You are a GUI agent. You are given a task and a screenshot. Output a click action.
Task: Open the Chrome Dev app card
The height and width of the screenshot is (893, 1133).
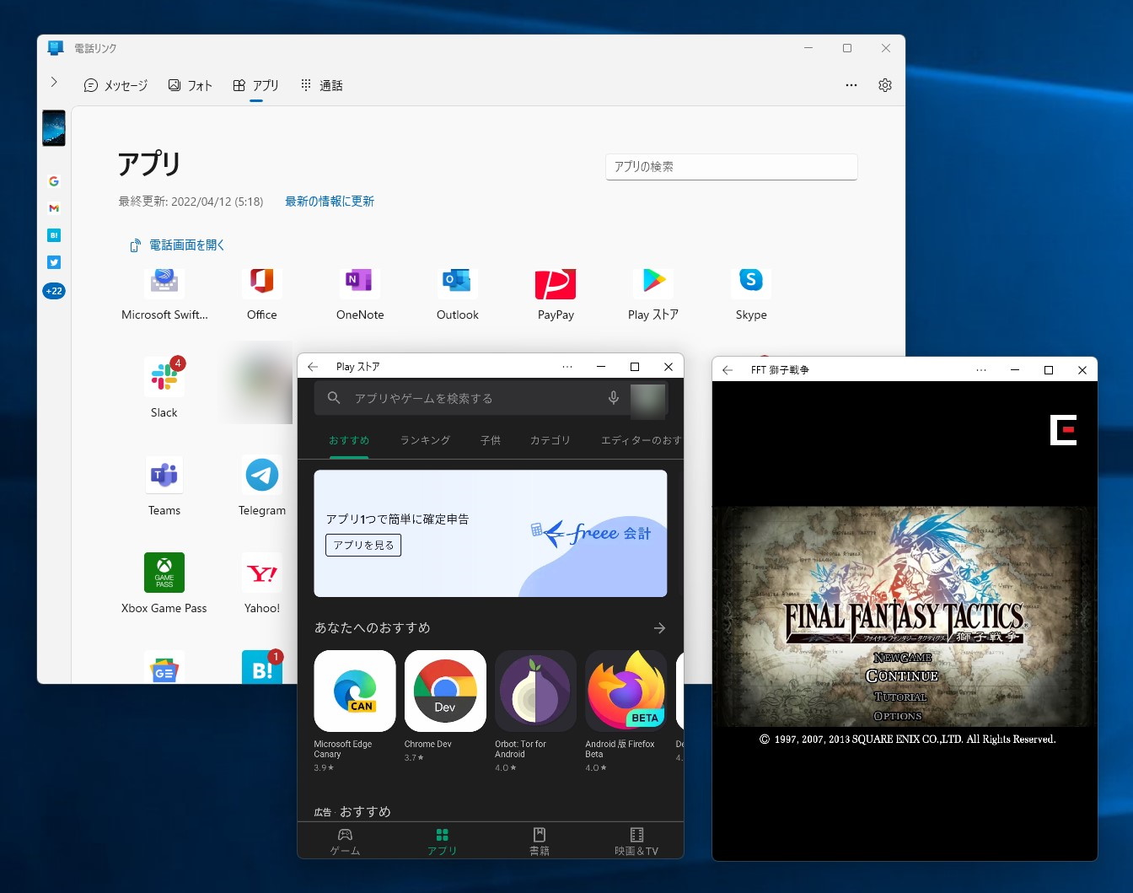(x=445, y=706)
